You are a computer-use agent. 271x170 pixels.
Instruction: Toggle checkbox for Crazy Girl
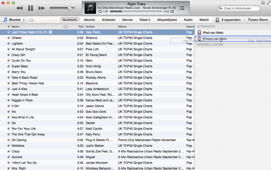tap(9, 55)
